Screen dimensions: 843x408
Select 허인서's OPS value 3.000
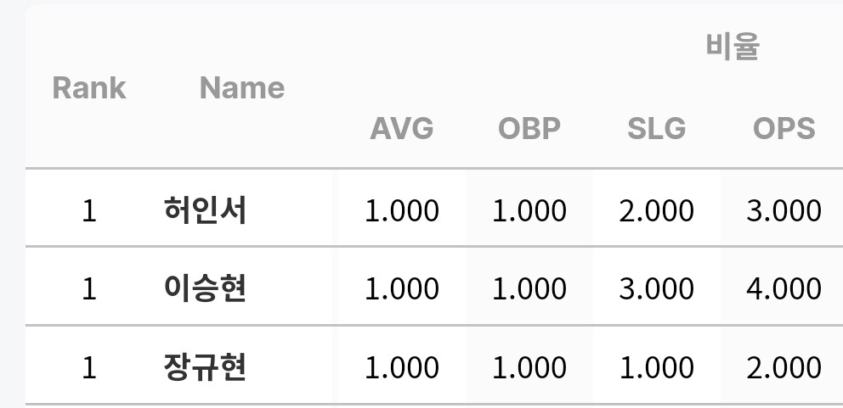(784, 210)
